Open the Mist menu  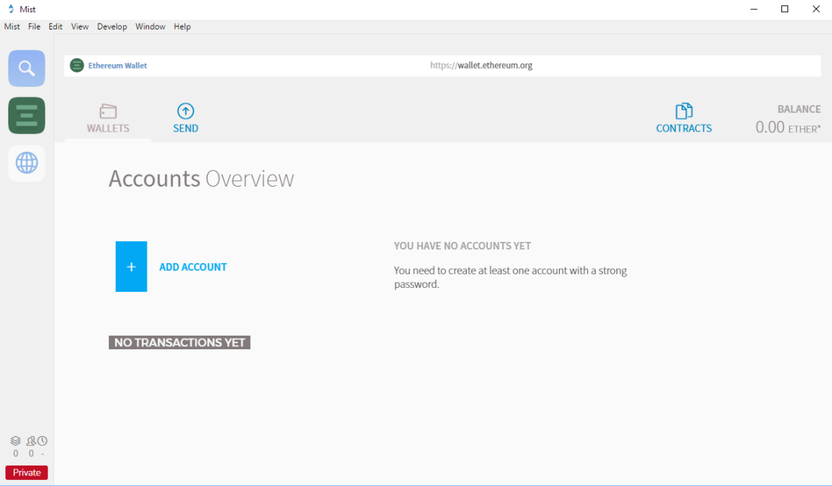coord(12,26)
